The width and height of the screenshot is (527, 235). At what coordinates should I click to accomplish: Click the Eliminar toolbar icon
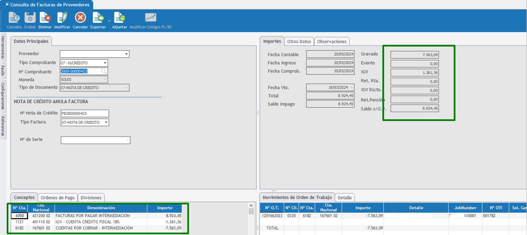coord(45,17)
